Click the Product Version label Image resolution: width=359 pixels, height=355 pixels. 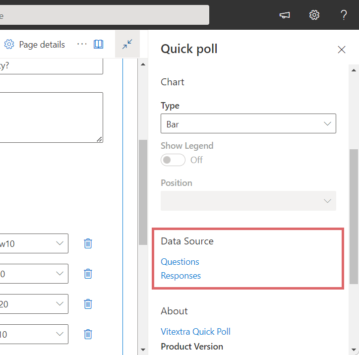click(192, 346)
